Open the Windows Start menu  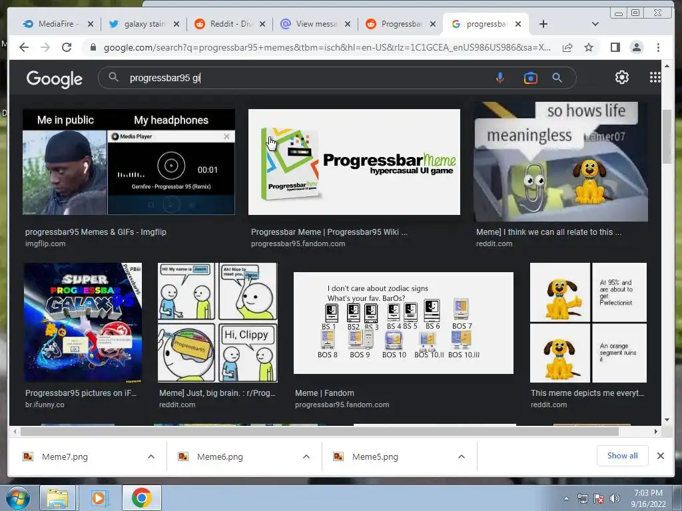(x=17, y=498)
